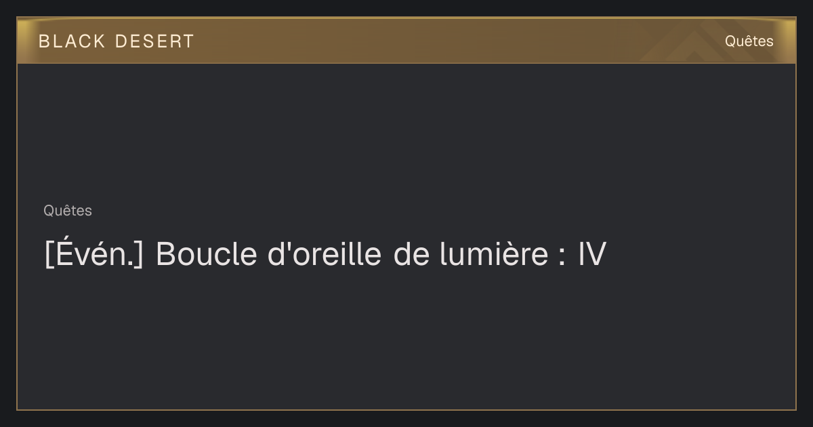Click the gold header bar center
This screenshot has width=813, height=427.
[406, 41]
